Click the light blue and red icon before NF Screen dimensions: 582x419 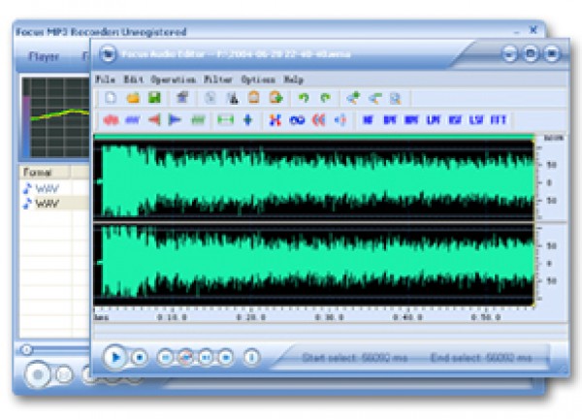(x=340, y=120)
